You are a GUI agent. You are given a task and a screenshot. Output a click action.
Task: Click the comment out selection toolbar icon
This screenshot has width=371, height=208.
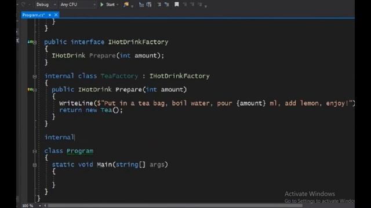159,5
